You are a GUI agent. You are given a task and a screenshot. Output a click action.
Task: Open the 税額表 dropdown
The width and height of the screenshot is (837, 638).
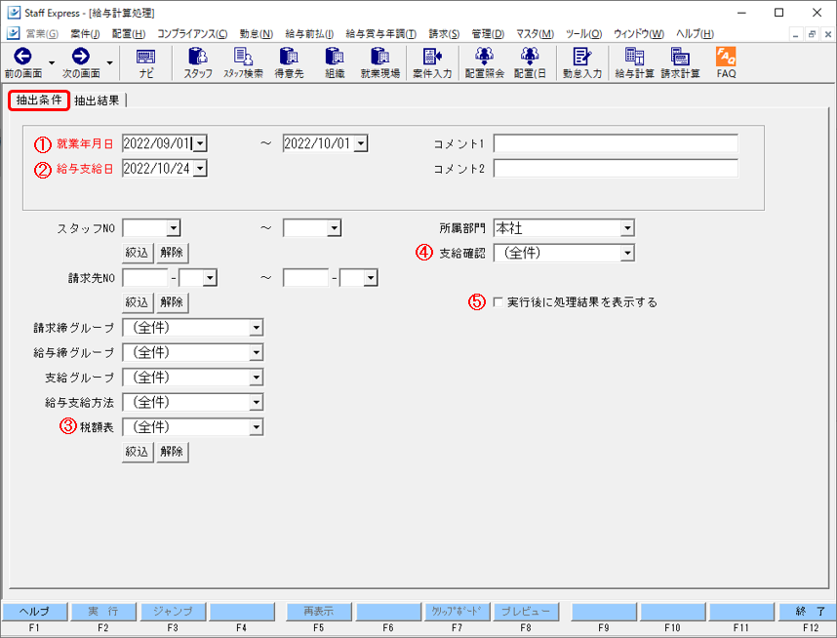click(x=257, y=427)
